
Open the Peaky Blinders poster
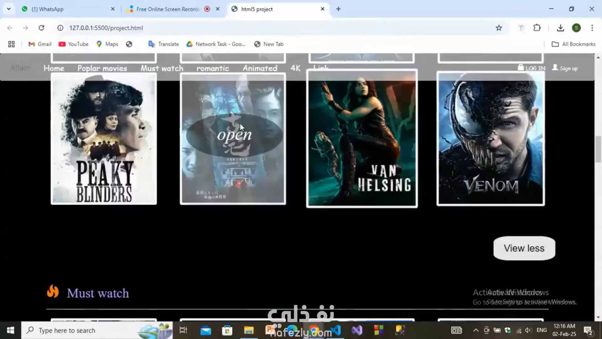(x=104, y=138)
